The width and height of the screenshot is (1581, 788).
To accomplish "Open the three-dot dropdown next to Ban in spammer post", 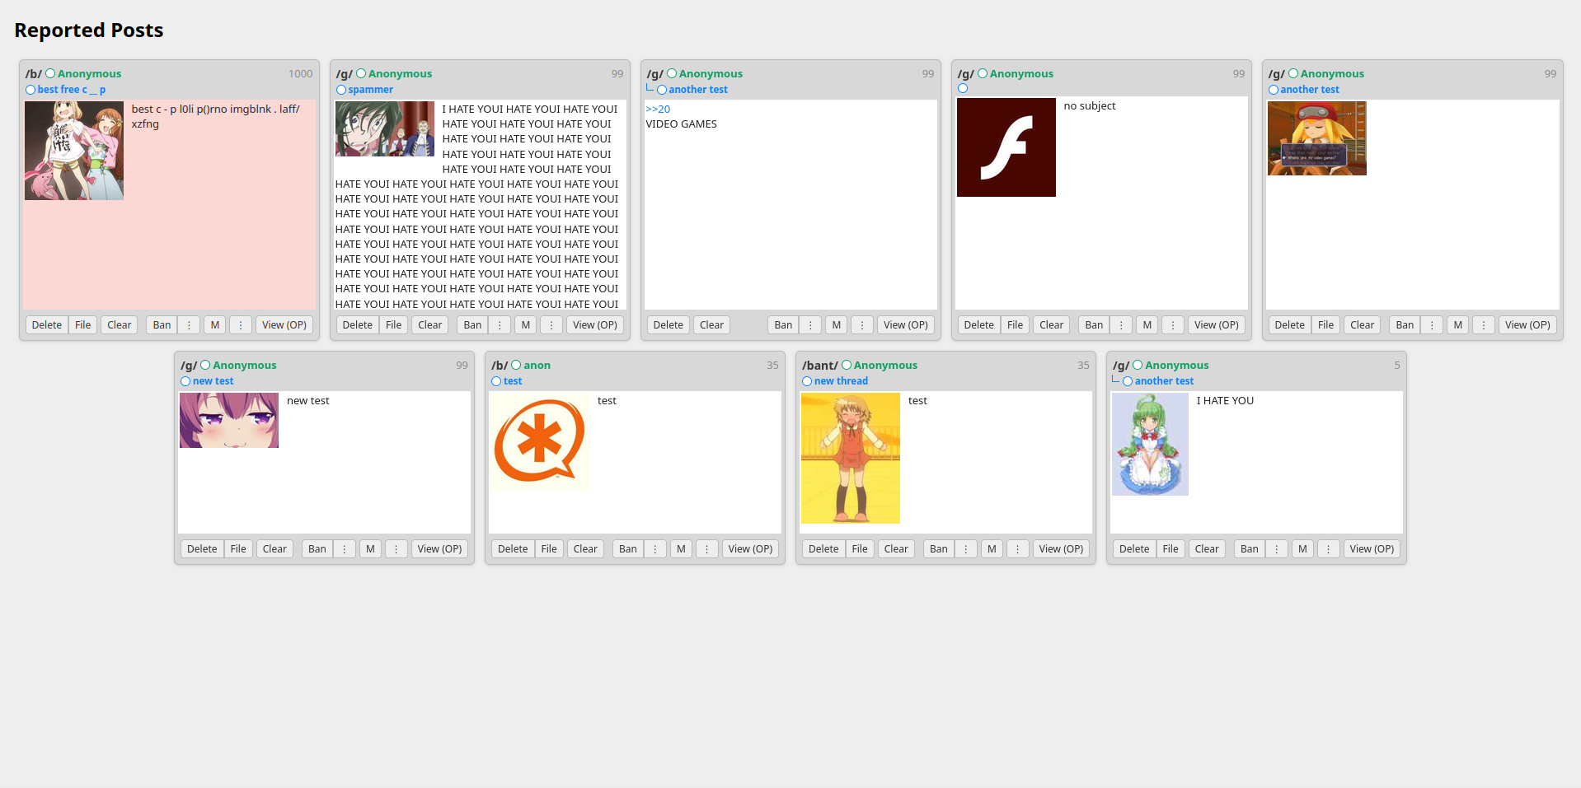I will tap(500, 325).
